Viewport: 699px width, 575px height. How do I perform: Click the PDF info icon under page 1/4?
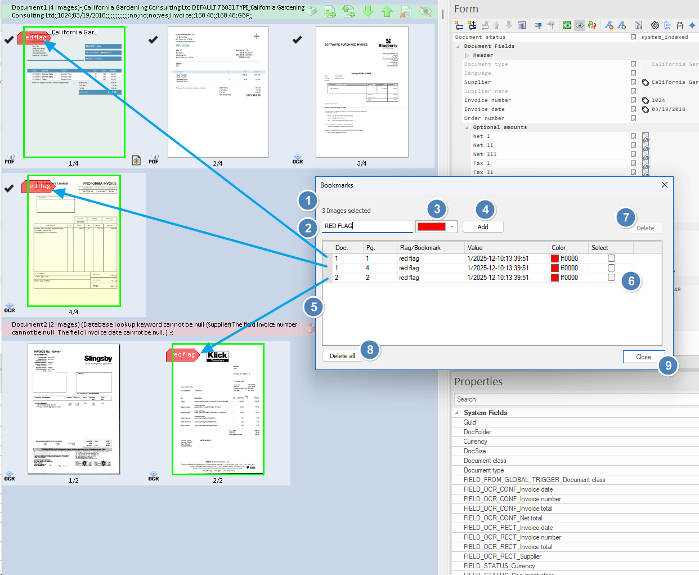point(10,159)
